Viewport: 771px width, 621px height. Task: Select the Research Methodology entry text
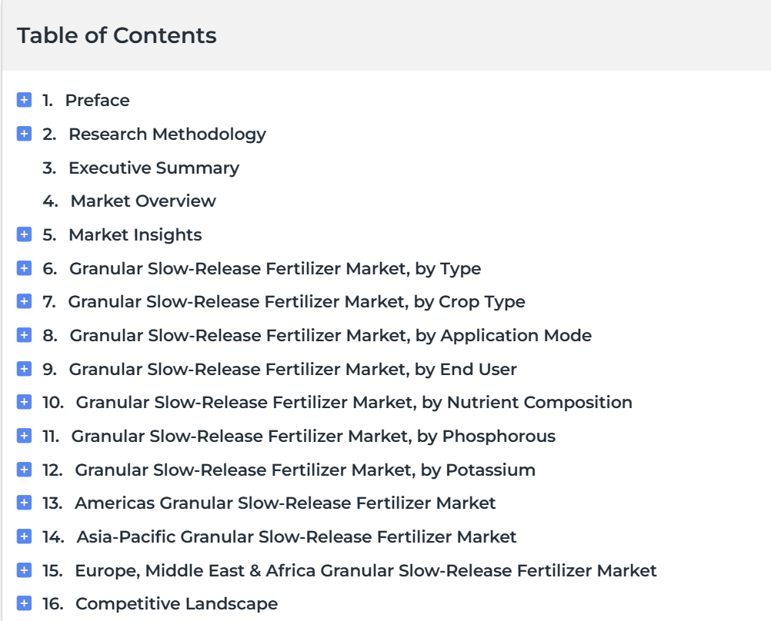(167, 134)
